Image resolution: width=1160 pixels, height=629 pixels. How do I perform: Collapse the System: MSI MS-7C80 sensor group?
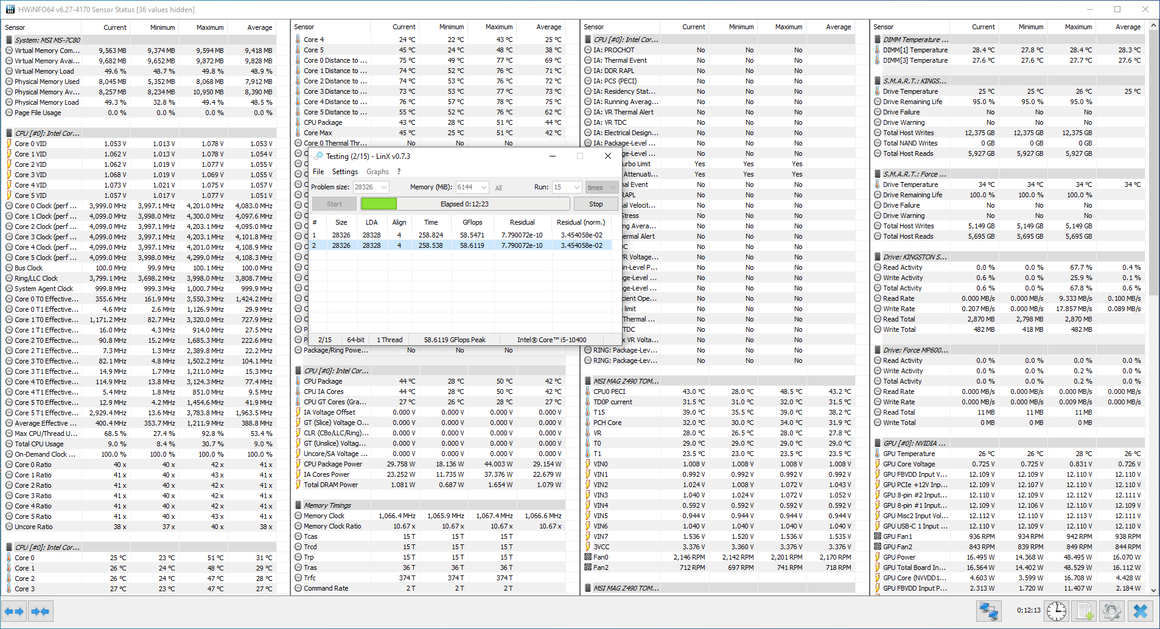coord(9,40)
